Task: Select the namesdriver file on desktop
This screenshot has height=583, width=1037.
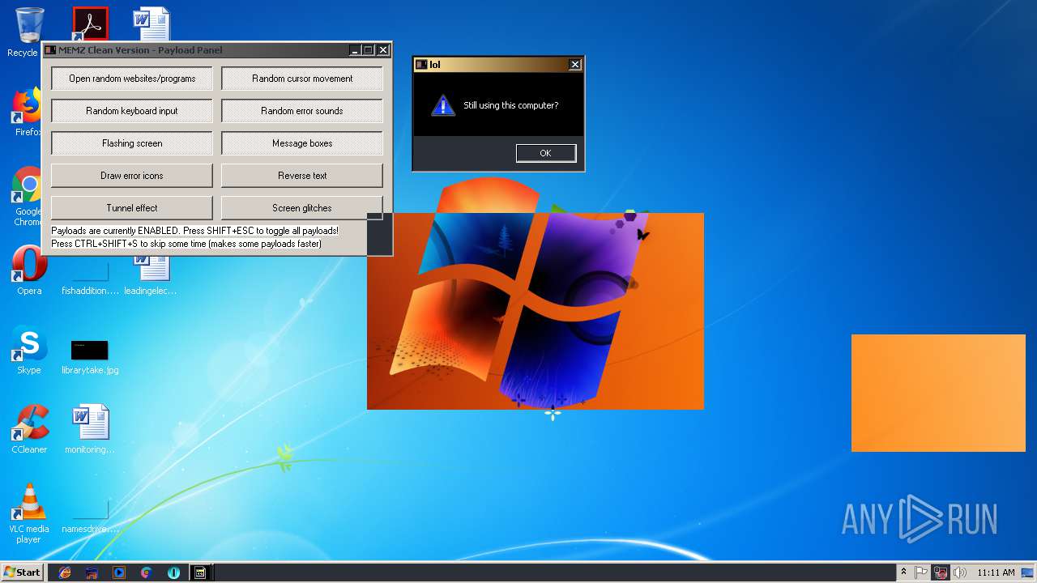Action: pos(90,515)
